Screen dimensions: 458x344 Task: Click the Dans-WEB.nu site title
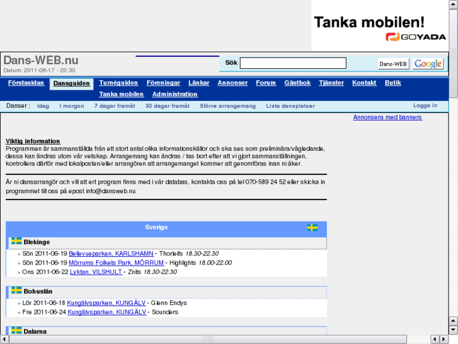pos(41,61)
